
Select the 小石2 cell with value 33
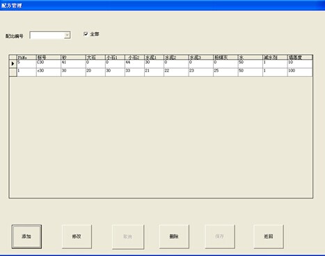click(x=134, y=72)
